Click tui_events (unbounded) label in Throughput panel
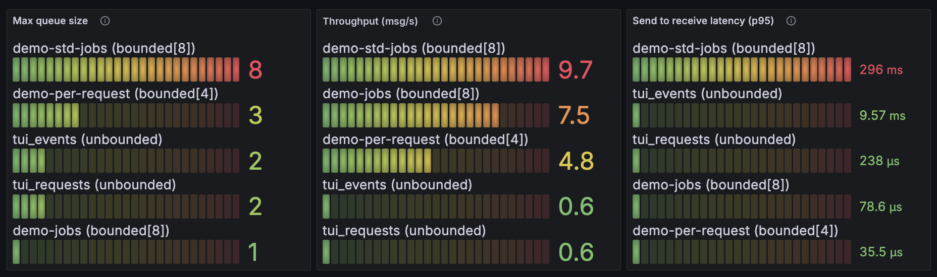Image resolution: width=937 pixels, height=277 pixels. 397,185
